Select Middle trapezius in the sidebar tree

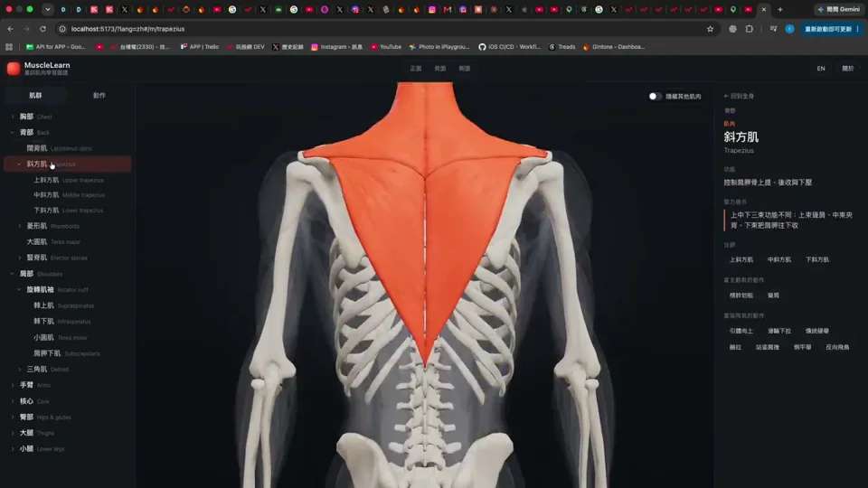pos(68,195)
